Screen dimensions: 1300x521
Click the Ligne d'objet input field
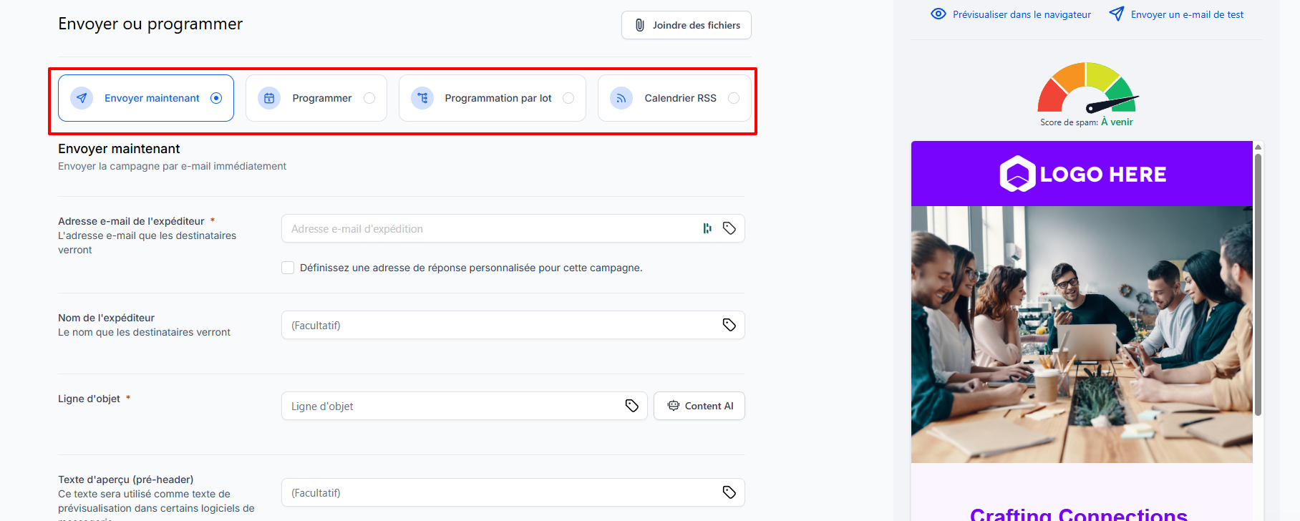pyautogui.click(x=451, y=406)
